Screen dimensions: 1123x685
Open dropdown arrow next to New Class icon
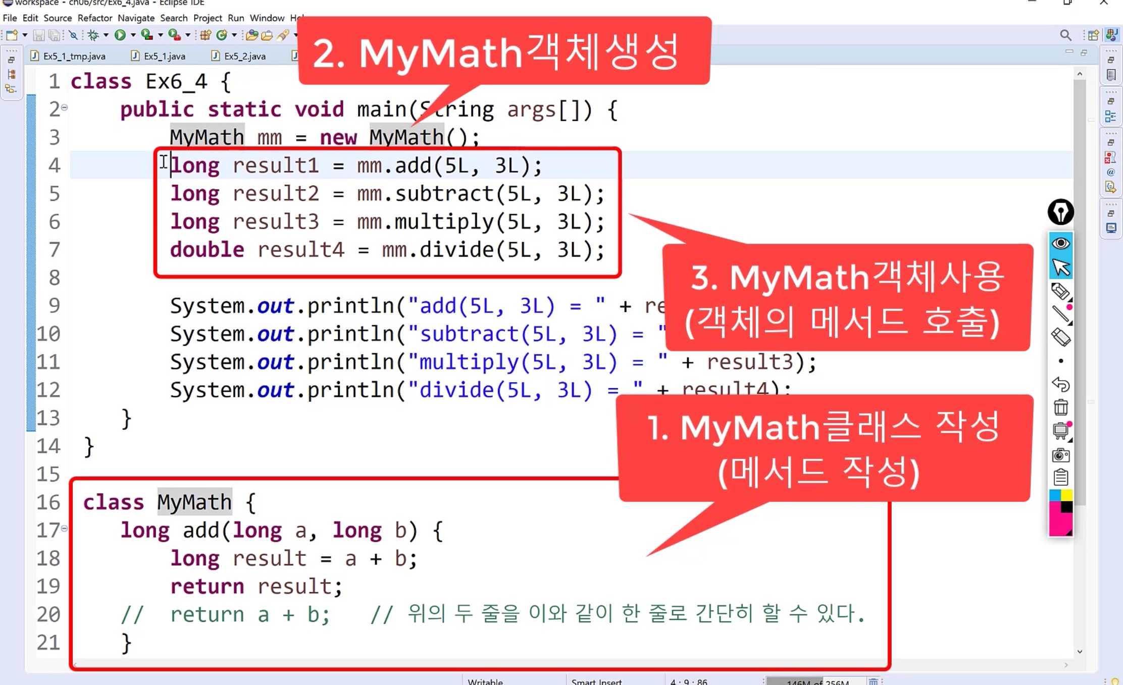pos(234,35)
